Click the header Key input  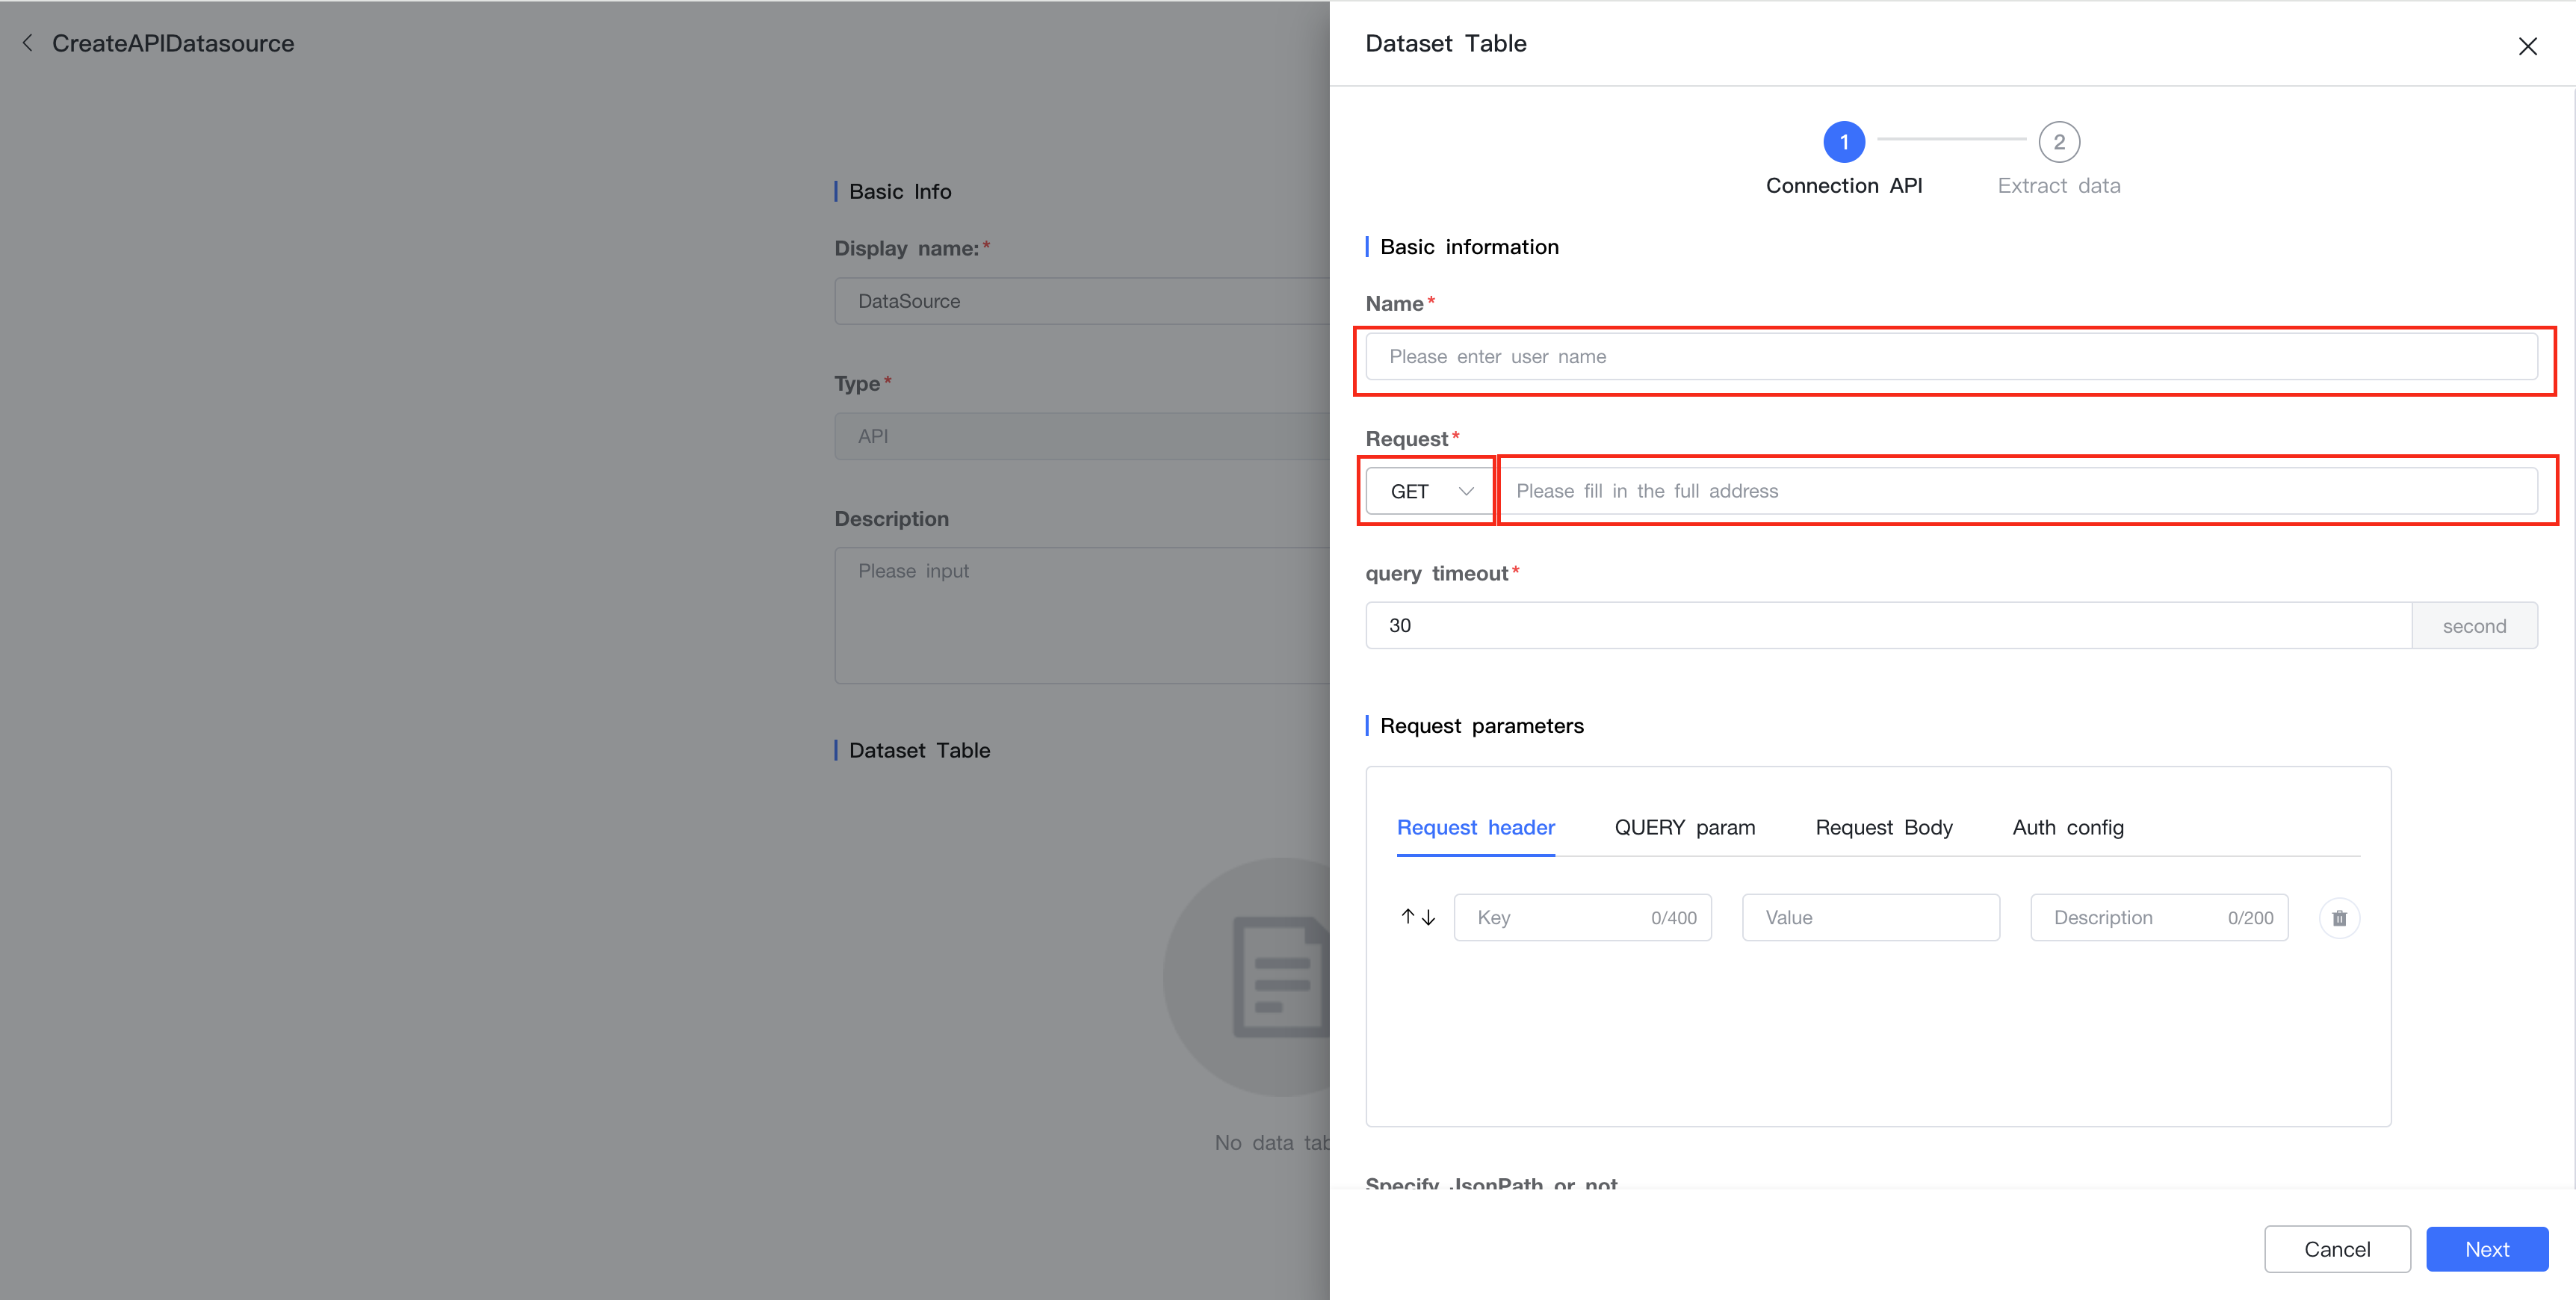click(x=1560, y=918)
